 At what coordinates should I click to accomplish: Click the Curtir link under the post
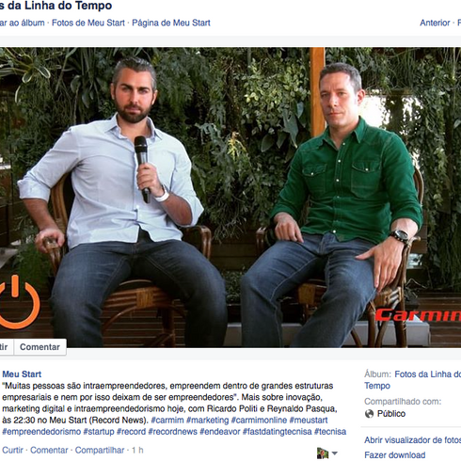12,450
